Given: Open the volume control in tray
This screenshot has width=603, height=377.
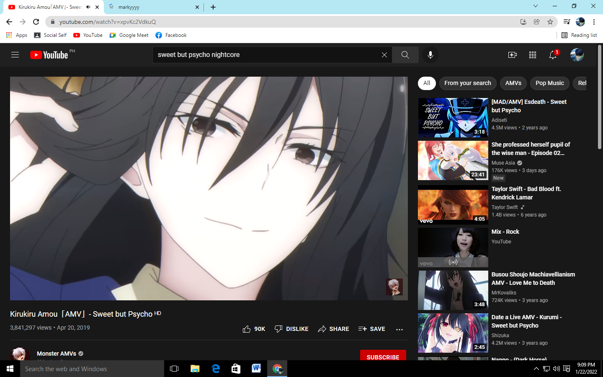Looking at the screenshot, I should coord(557,369).
